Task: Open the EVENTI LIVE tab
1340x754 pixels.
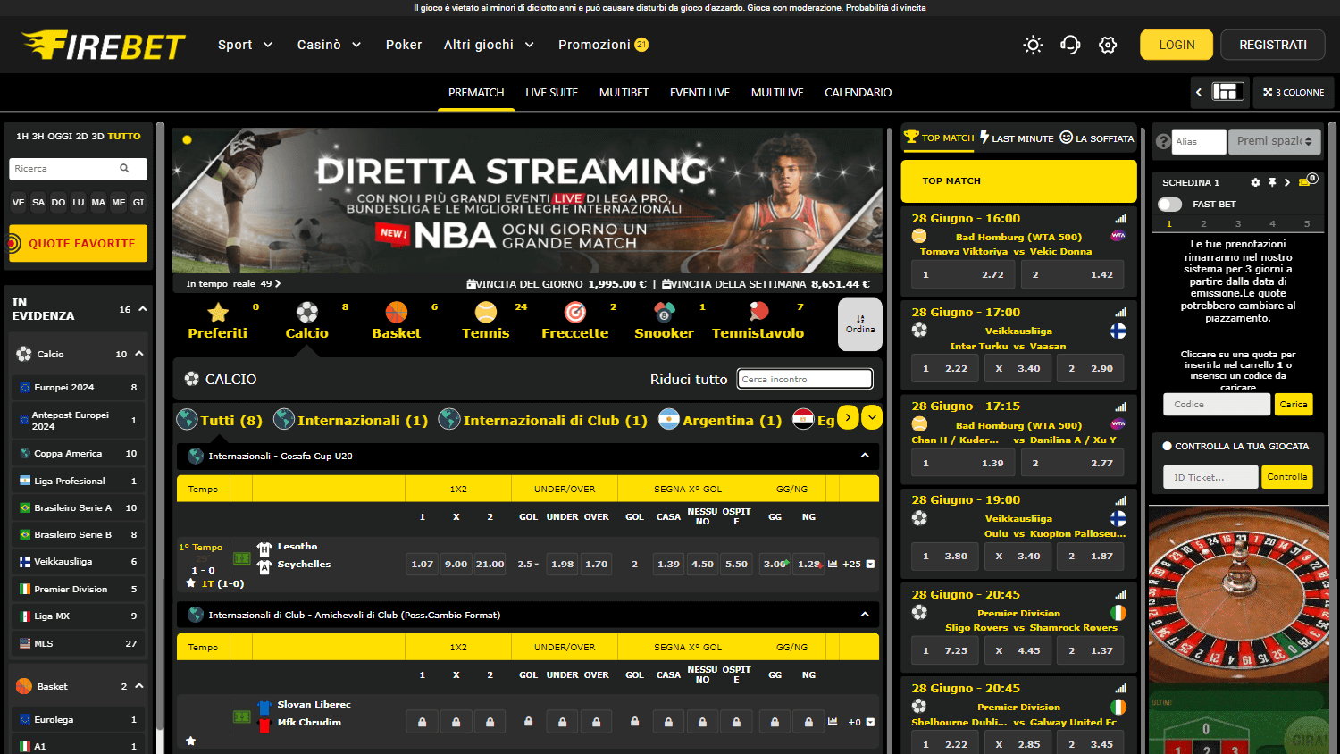Action: coord(699,93)
